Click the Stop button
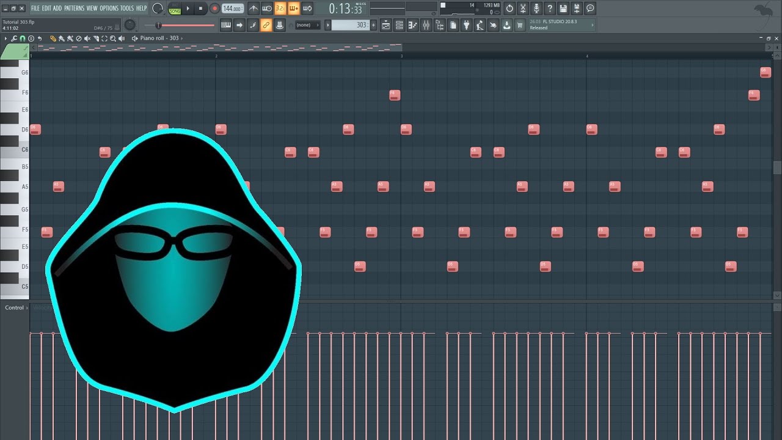 tap(200, 9)
